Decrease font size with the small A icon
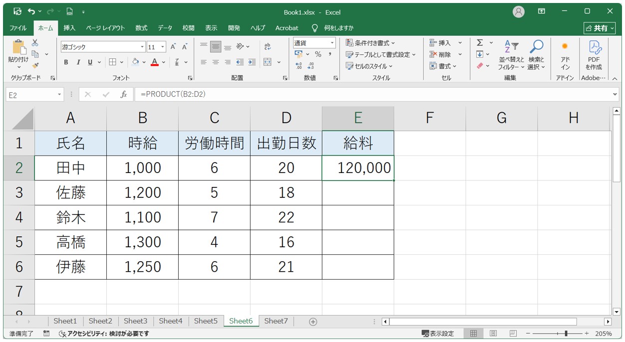This screenshot has width=625, height=342. (184, 47)
